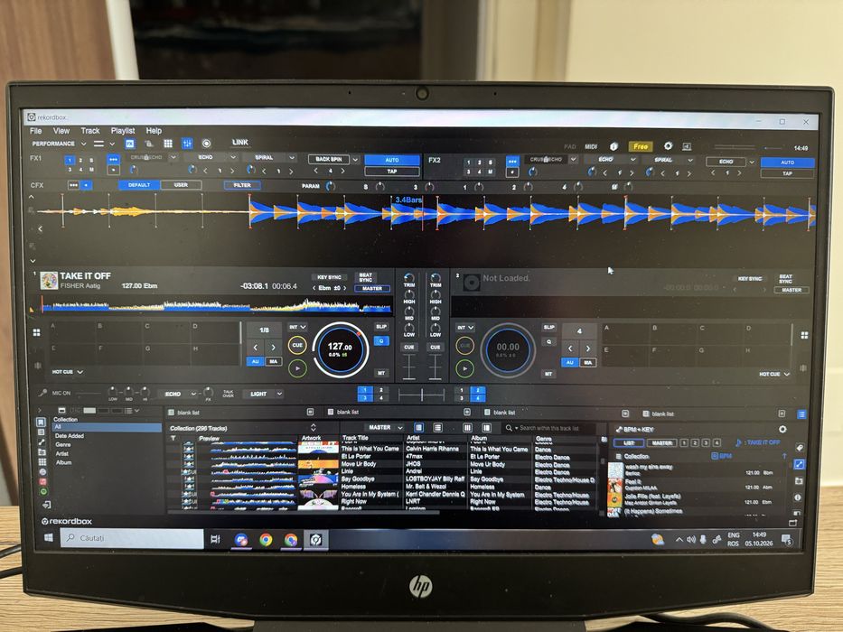Select Date Added in the collection tree
Viewport: 843px width, 632px height.
(70, 436)
